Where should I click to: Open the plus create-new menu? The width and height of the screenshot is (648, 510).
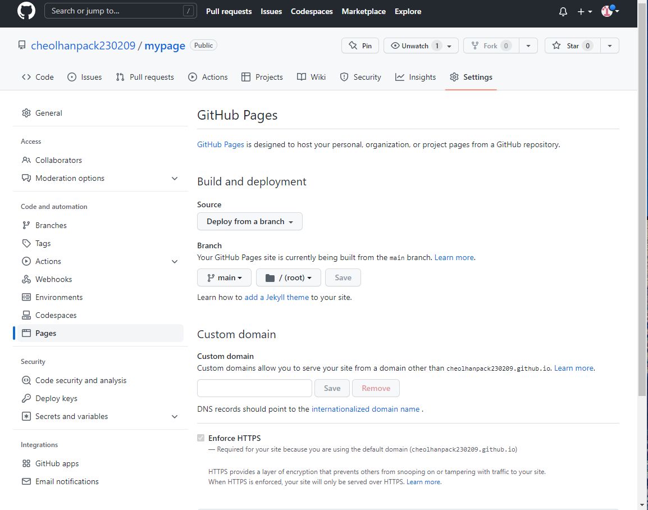[585, 12]
